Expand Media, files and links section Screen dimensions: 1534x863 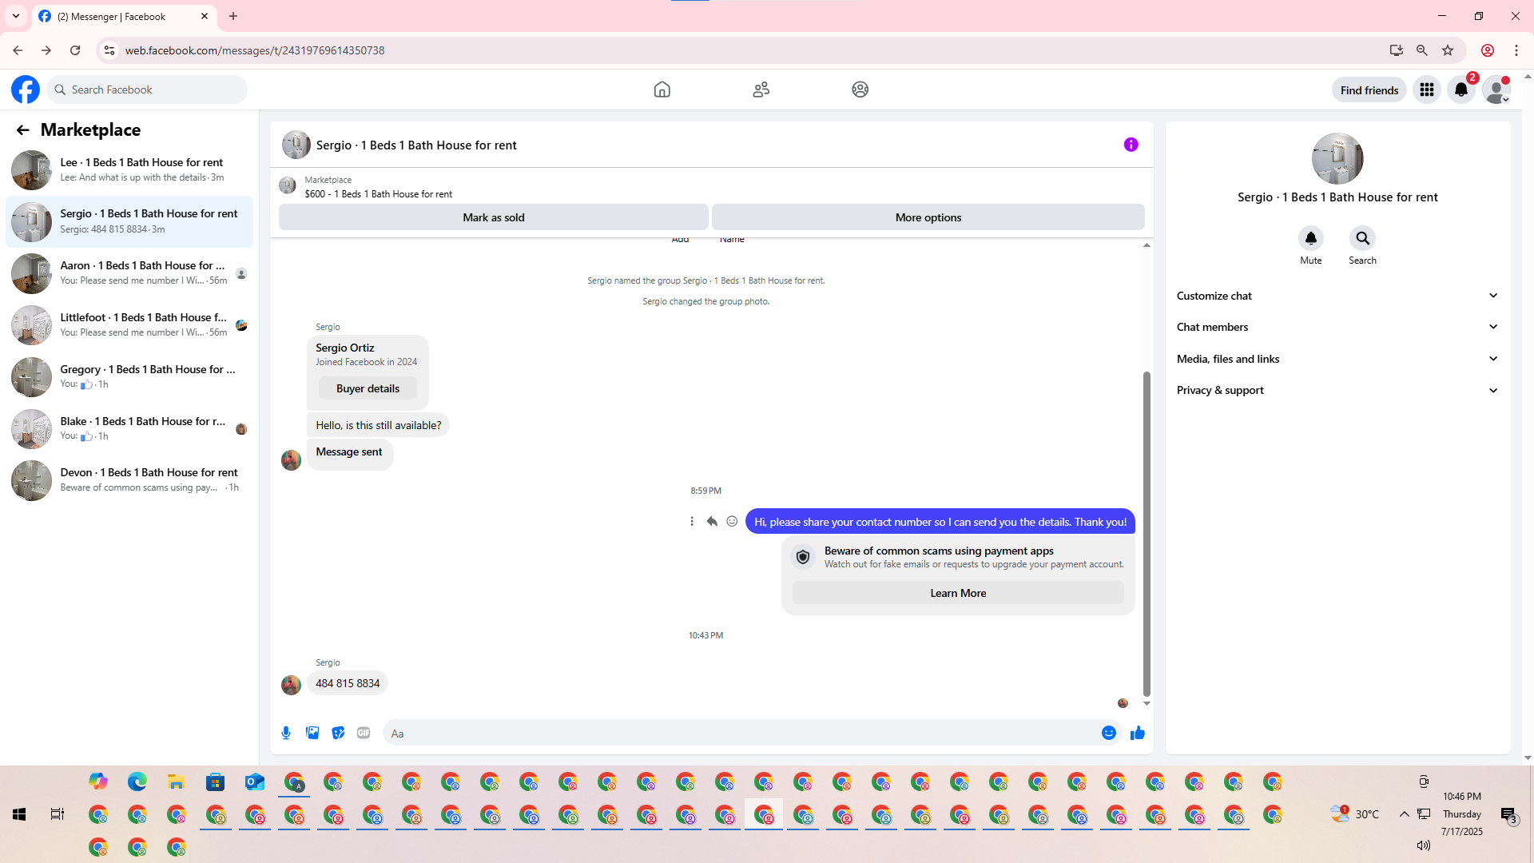[1337, 359]
